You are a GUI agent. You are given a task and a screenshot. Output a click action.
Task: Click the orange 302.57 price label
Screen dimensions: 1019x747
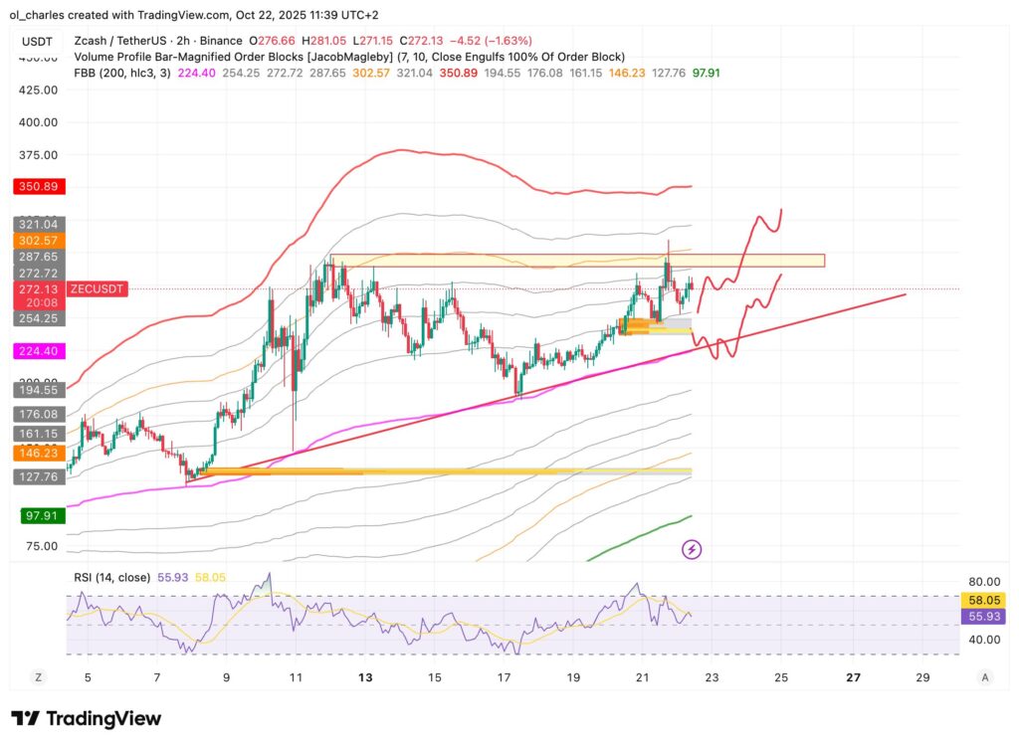(37, 241)
